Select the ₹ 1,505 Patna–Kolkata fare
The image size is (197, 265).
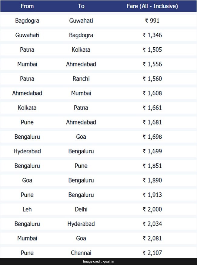[x=152, y=50]
